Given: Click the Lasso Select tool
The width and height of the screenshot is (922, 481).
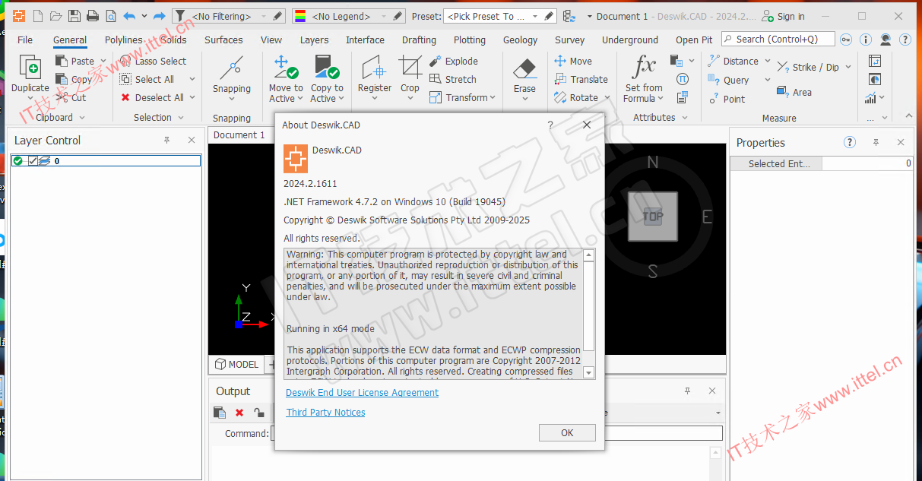Looking at the screenshot, I should [x=153, y=61].
